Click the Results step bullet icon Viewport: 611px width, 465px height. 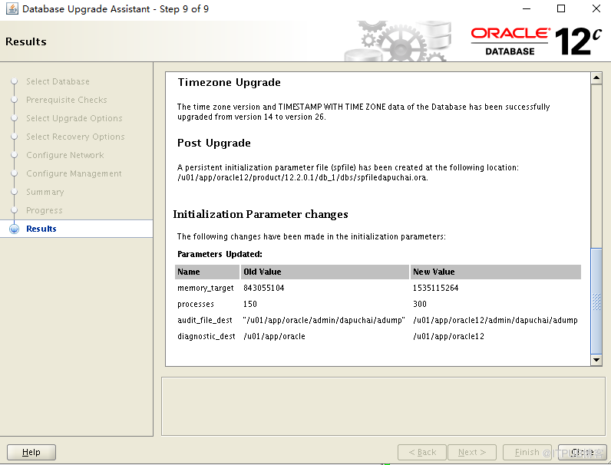tap(14, 229)
